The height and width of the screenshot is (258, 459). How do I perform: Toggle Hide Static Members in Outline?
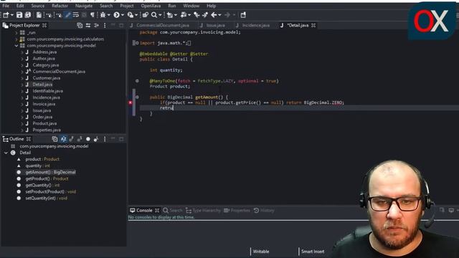click(80, 139)
